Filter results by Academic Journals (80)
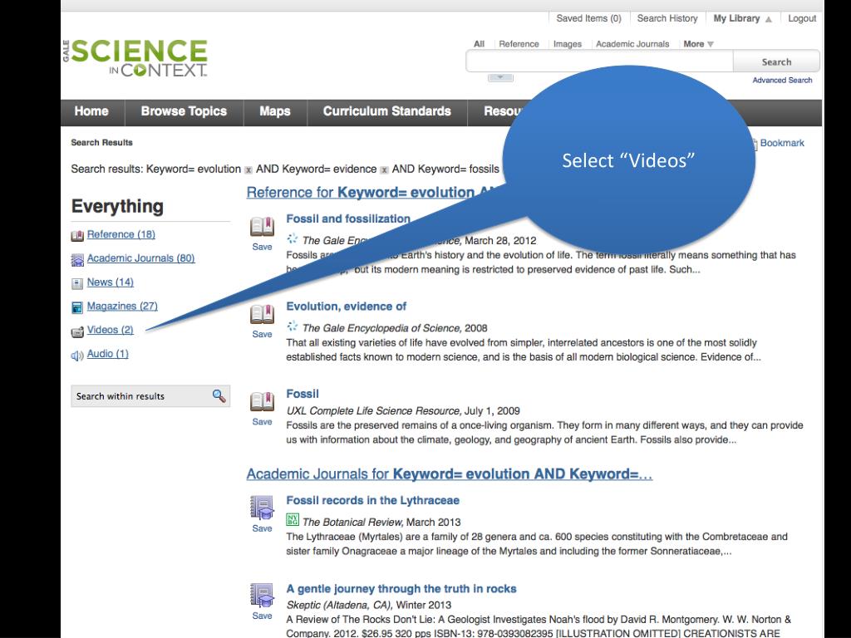 coord(140,258)
